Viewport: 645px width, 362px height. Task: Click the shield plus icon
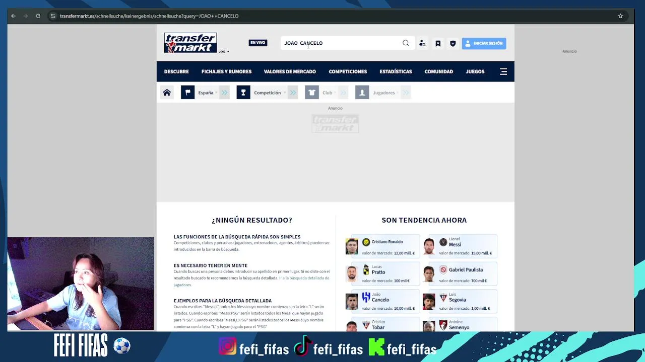coord(453,43)
